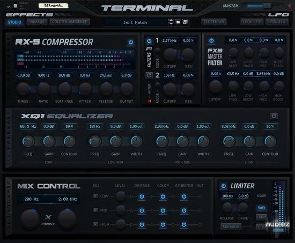The width and height of the screenshot is (295, 243).
Task: Toggle Color power for the High band
Action: pyautogui.click(x=163, y=224)
